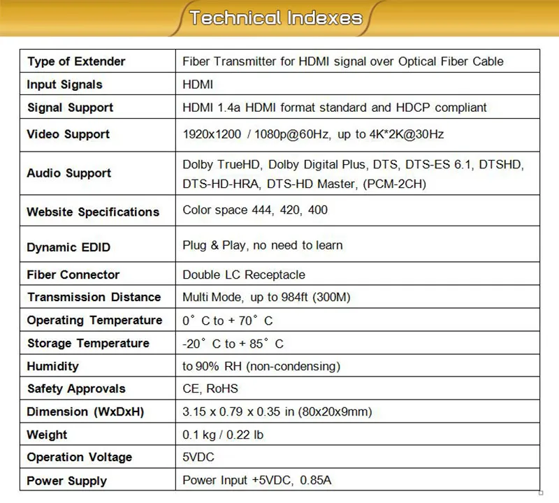Click 'Fiber Transmitter for HDMI signal over Optical Fiber Cable'
The width and height of the screenshot is (559, 503).
pos(343,61)
